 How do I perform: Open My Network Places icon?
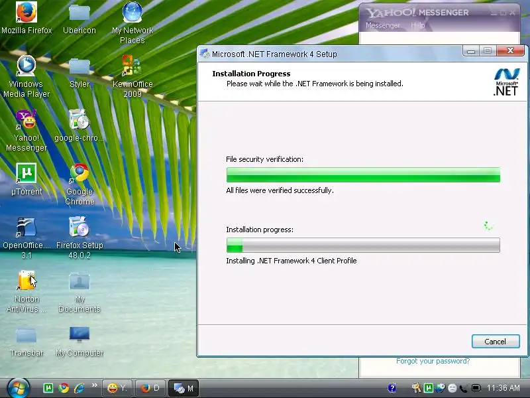coord(132,23)
